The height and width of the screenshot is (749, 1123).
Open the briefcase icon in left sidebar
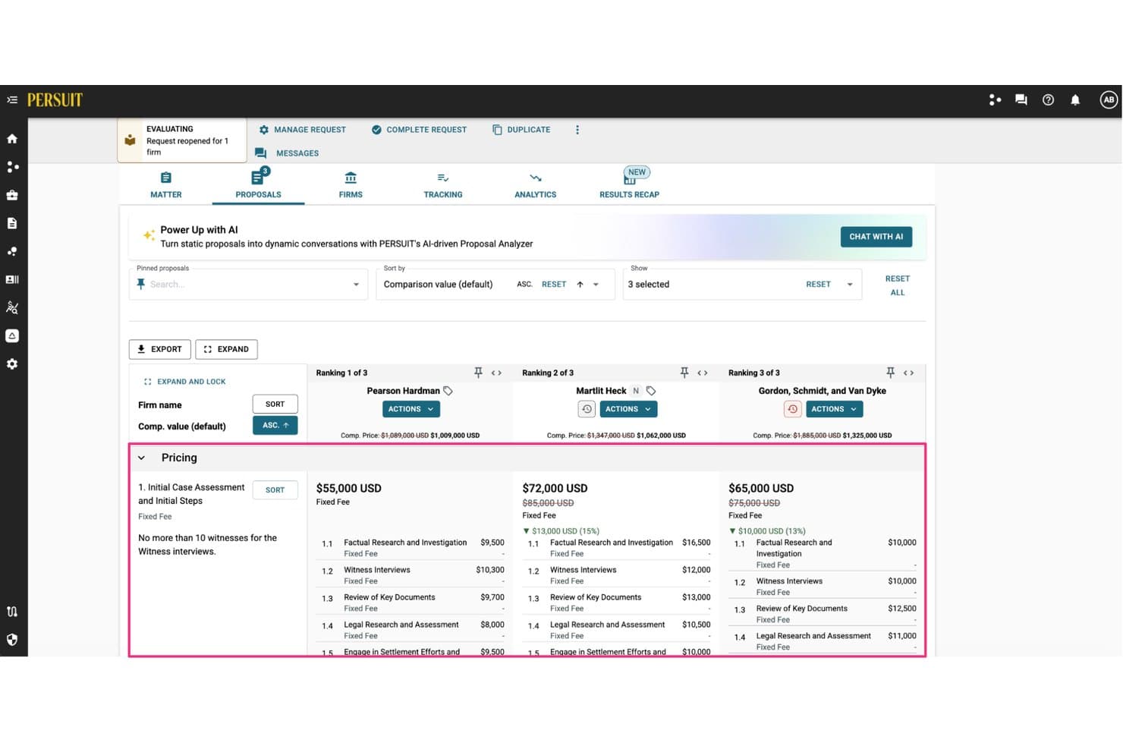click(x=12, y=195)
